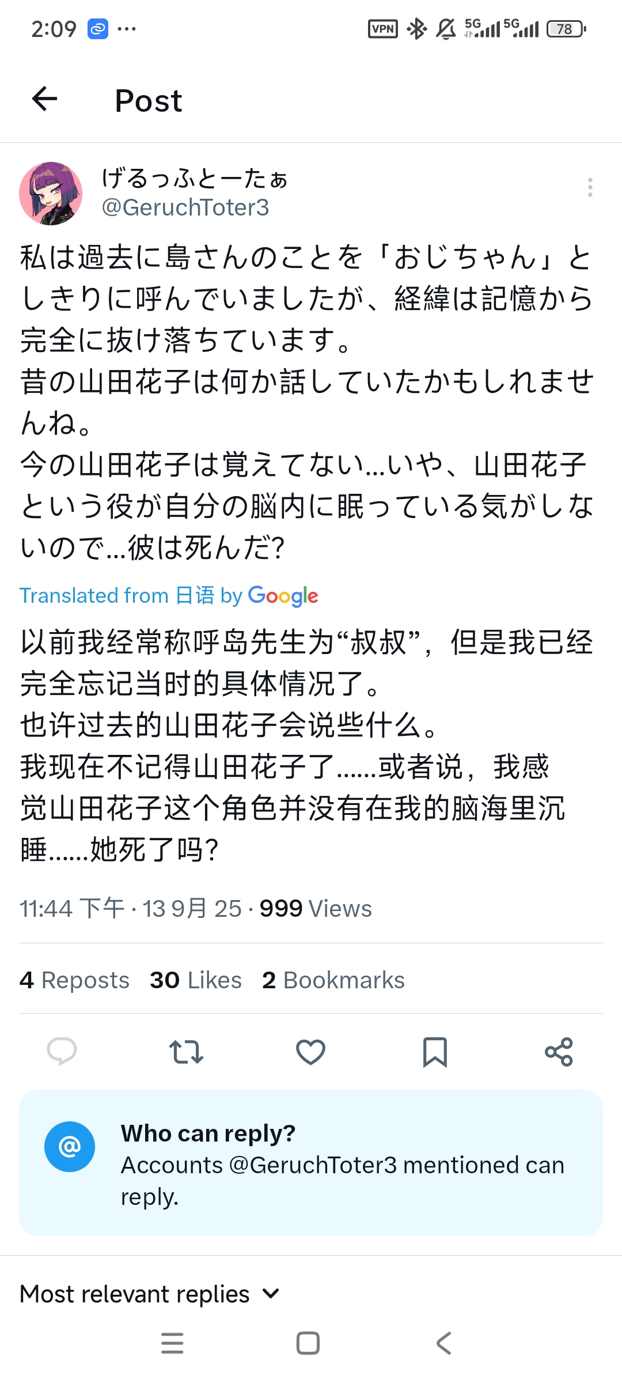Like the post with the heart icon
622x1383 pixels.
click(310, 1051)
